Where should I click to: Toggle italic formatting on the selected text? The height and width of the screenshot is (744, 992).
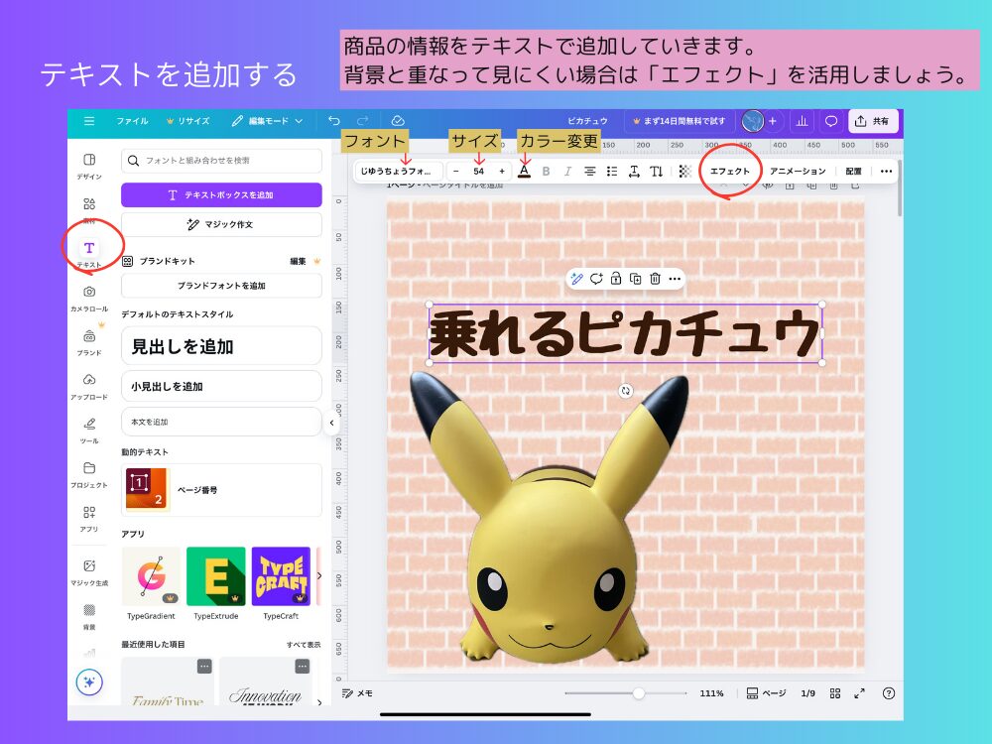570,171
